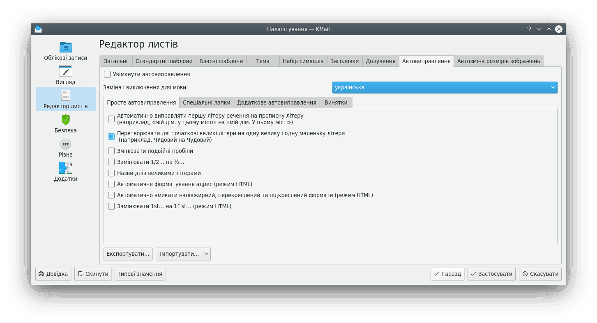Image resolution: width=597 pixels, height=323 pixels.
Task: Enable Назви днів великими літерами
Action: 111,173
